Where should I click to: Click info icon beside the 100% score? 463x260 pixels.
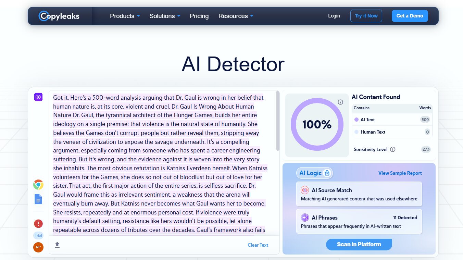(x=340, y=102)
